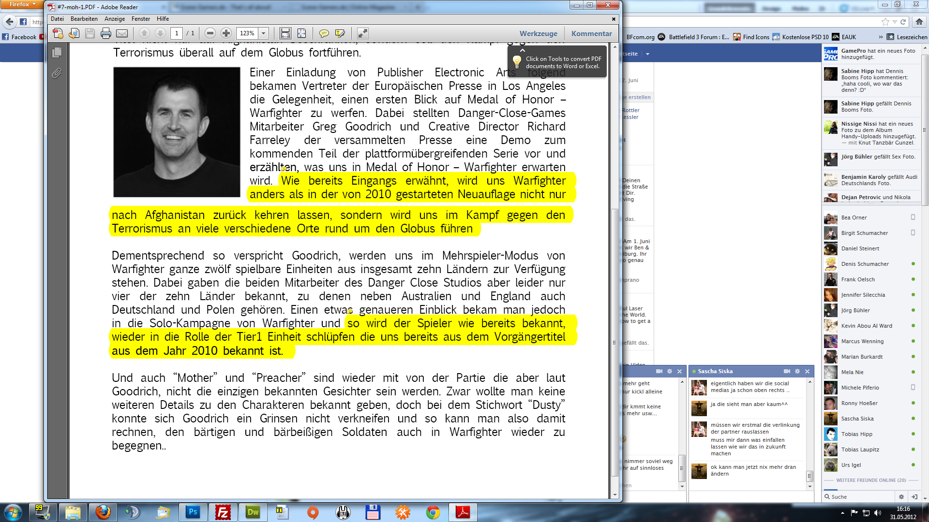Switch to read mode view
929x522 pixels.
click(x=362, y=33)
